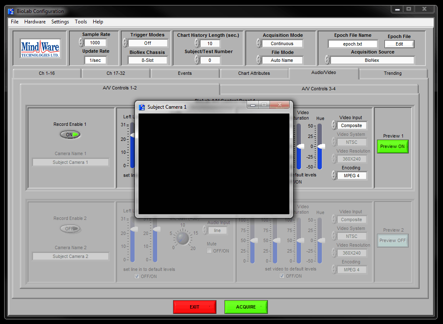Open the Tools menu
This screenshot has width=443, height=324.
(x=81, y=22)
